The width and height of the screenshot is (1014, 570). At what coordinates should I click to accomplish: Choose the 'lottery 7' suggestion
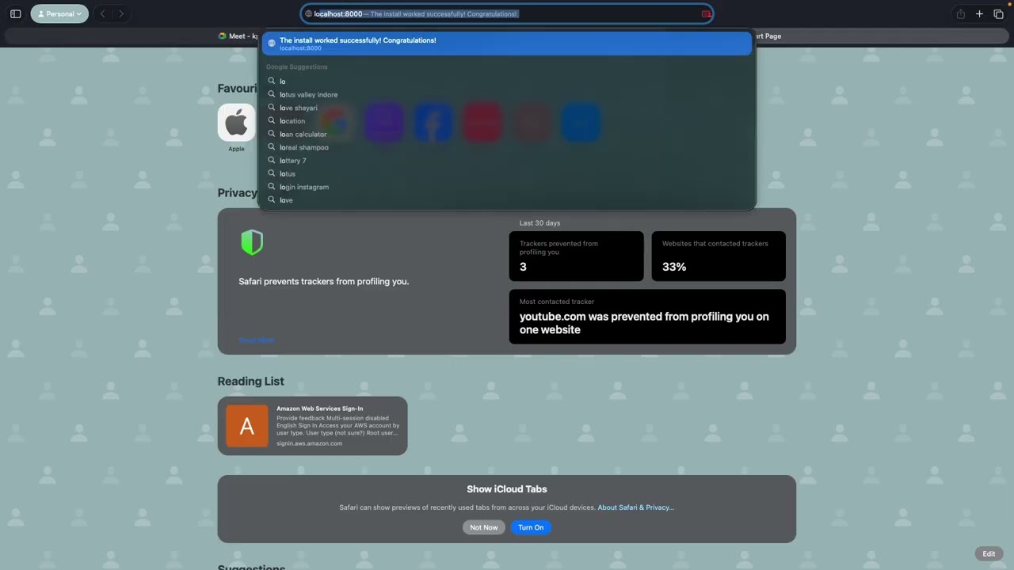click(507, 161)
